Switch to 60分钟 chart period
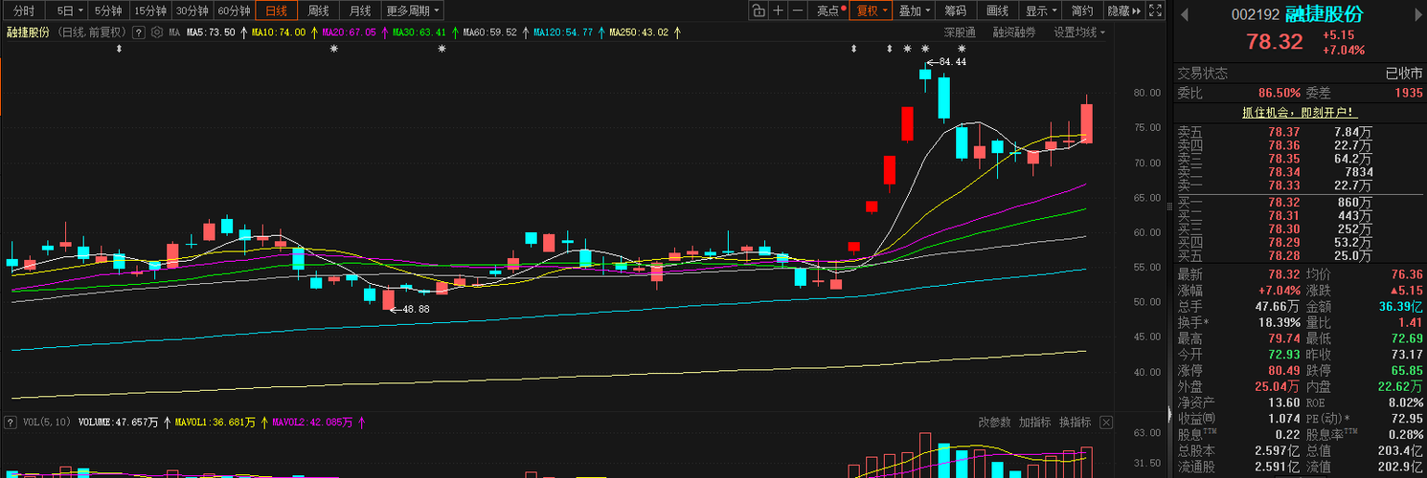 coord(234,11)
